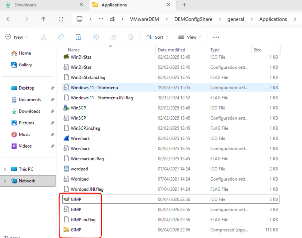Sort by Size column header

(x=266, y=50)
